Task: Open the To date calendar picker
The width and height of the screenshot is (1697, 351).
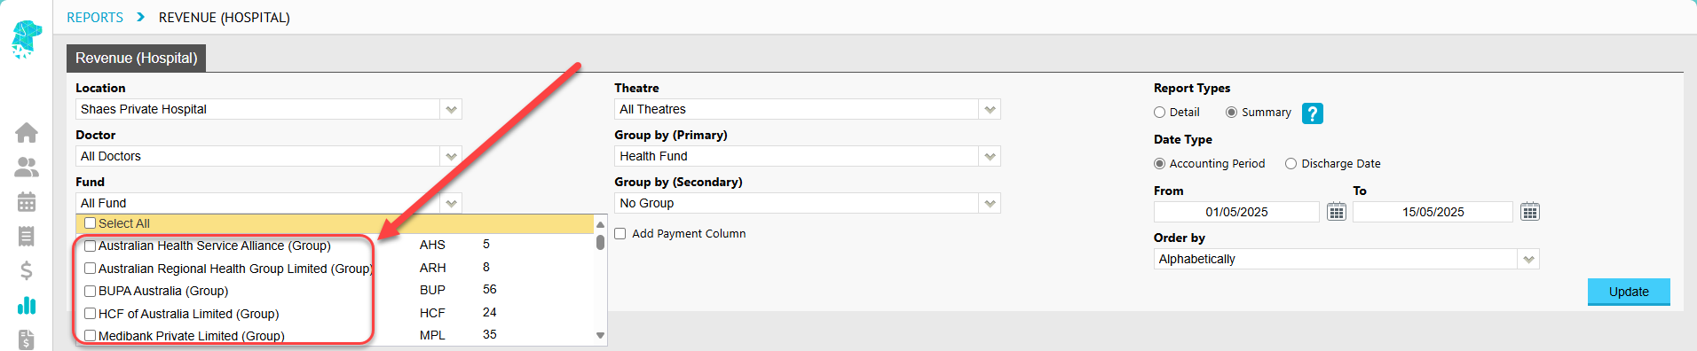Action: tap(1530, 212)
